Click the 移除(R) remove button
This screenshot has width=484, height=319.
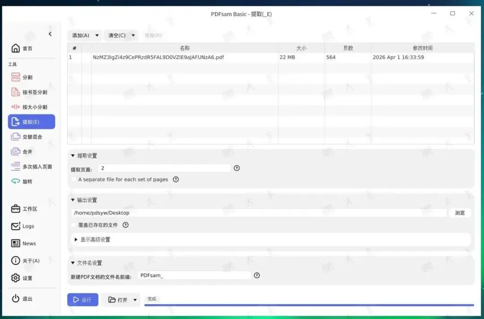pyautogui.click(x=153, y=35)
